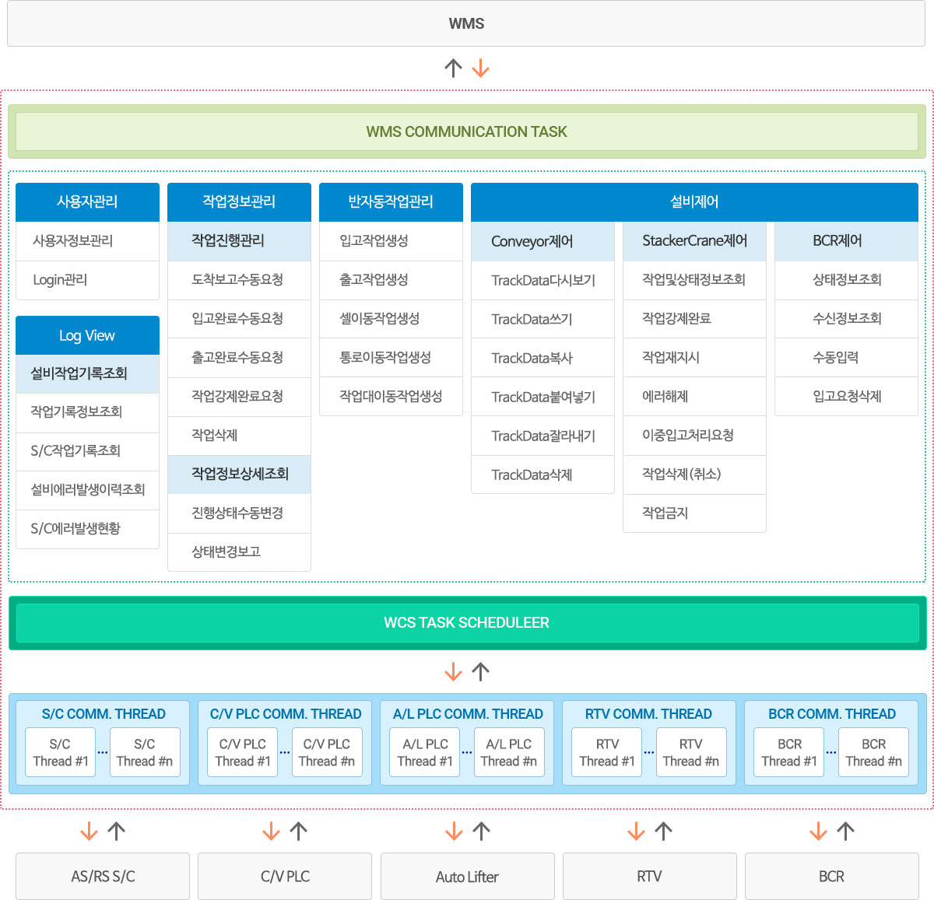Select S/C작업기록조회 entry

(87, 451)
